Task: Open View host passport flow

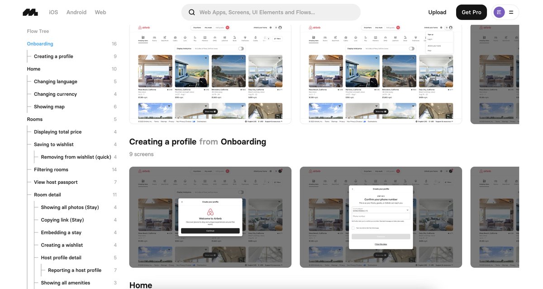Action: [56, 182]
